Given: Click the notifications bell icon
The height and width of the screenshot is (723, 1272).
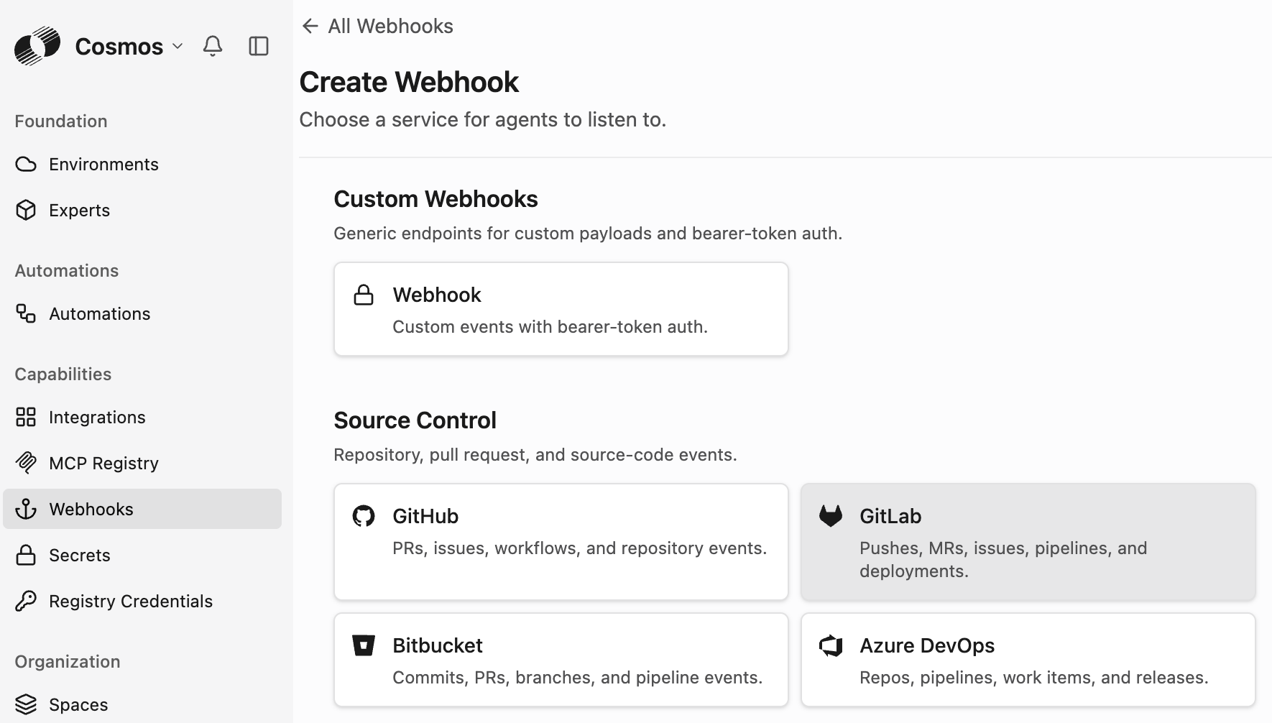Looking at the screenshot, I should (213, 46).
